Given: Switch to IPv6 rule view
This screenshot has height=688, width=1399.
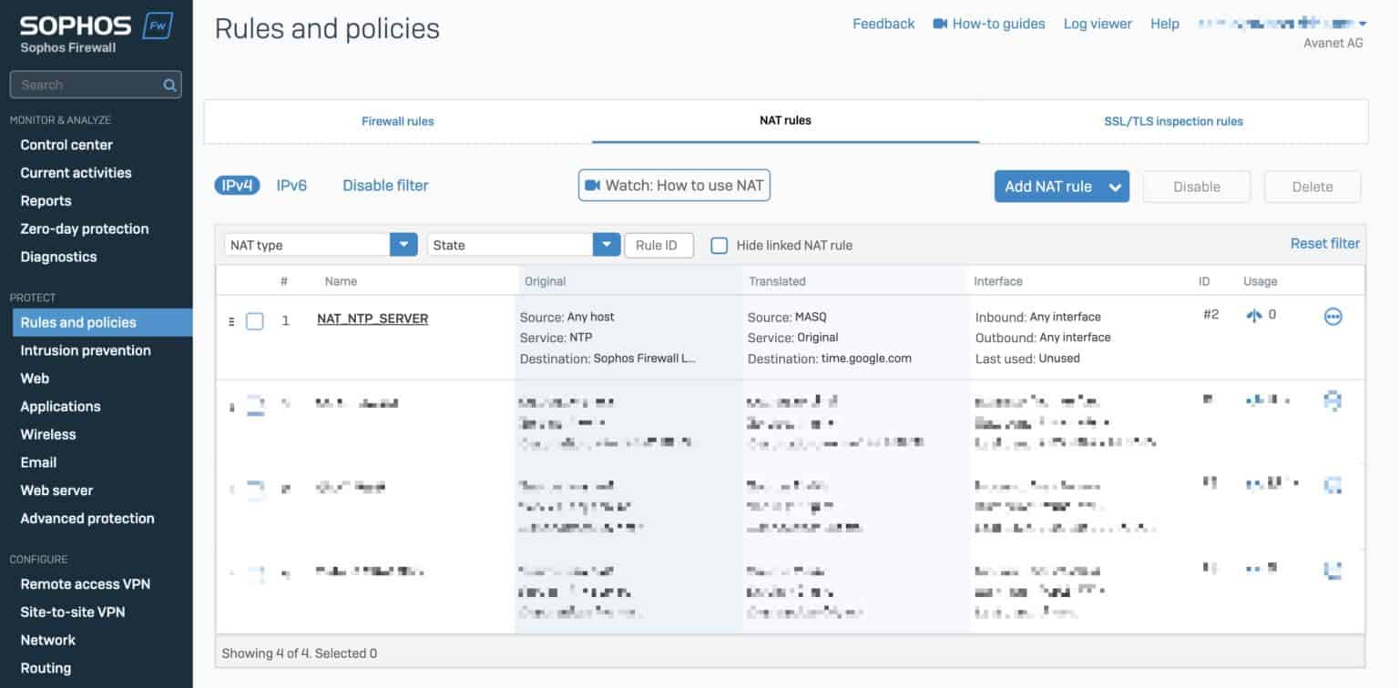Looking at the screenshot, I should coord(291,185).
